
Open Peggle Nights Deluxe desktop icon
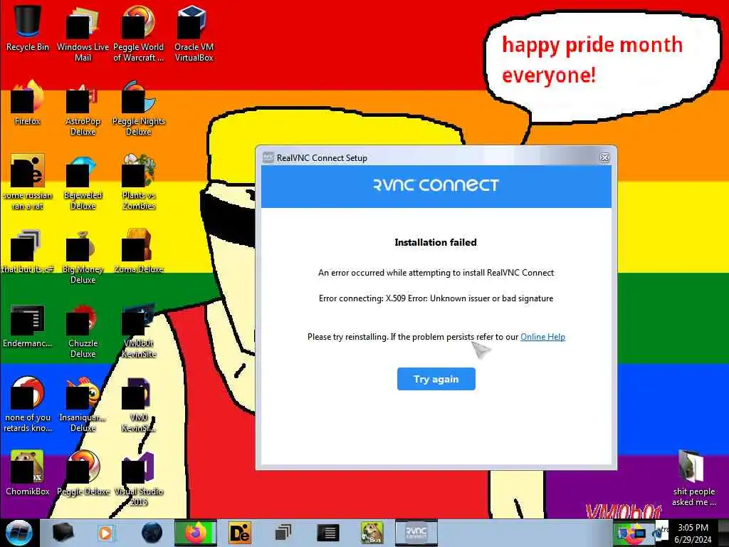tap(139, 108)
